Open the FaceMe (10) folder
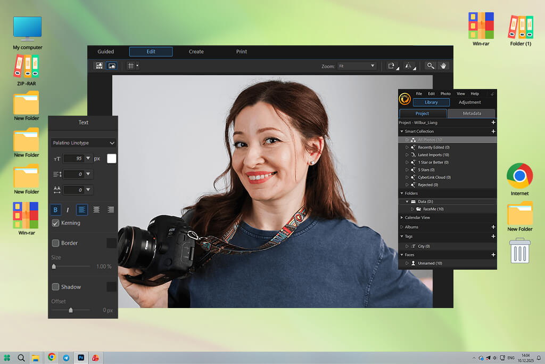This screenshot has height=364, width=545. [433, 209]
